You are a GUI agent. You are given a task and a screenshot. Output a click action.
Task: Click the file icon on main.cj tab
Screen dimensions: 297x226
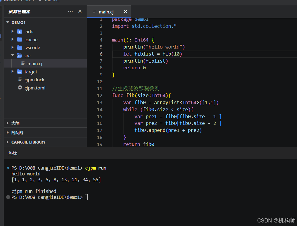[94, 12]
